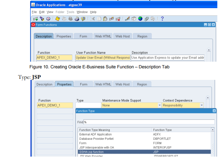218x158 pixels.
Task: Click the New record toolbar icon
Action: [x=35, y=19]
